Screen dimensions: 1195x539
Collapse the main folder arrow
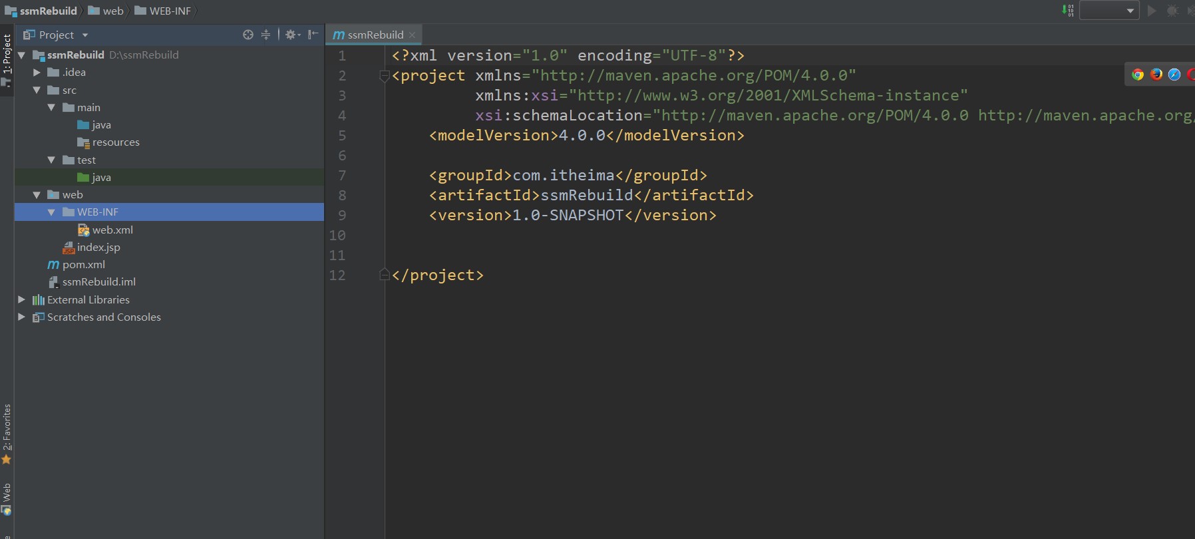(x=51, y=107)
